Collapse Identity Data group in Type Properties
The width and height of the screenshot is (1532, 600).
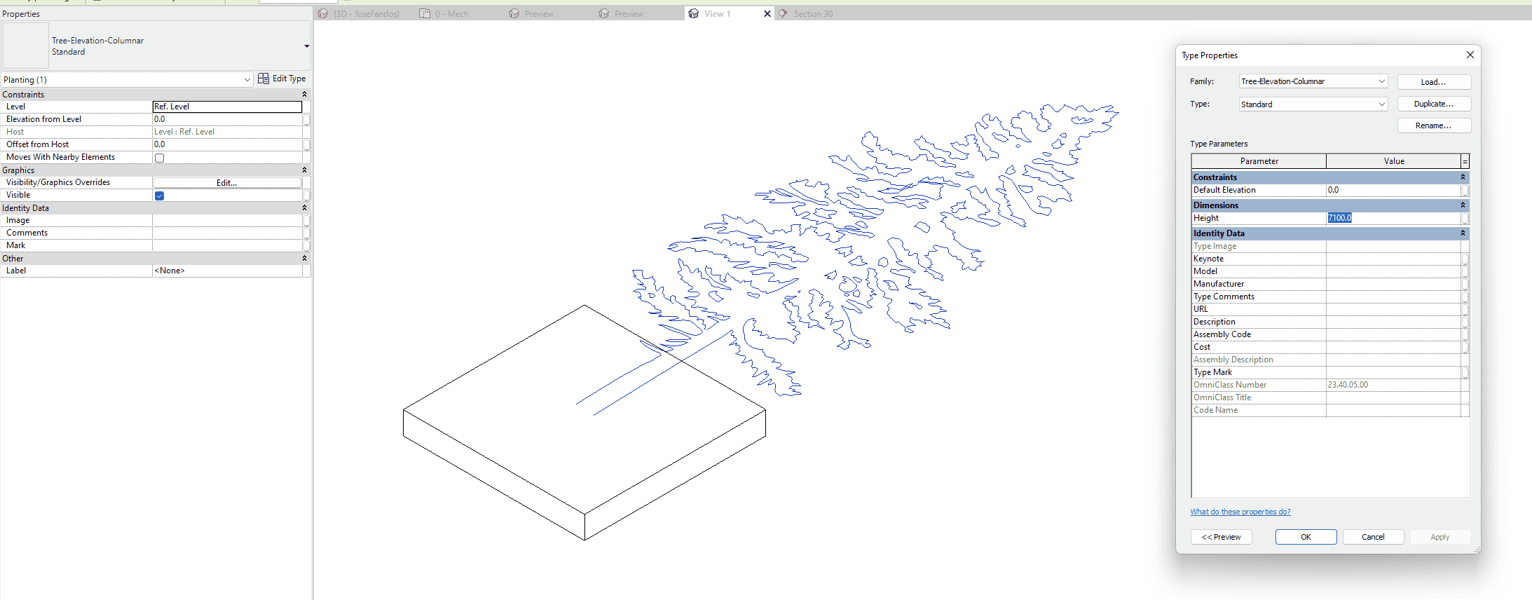click(x=1463, y=233)
